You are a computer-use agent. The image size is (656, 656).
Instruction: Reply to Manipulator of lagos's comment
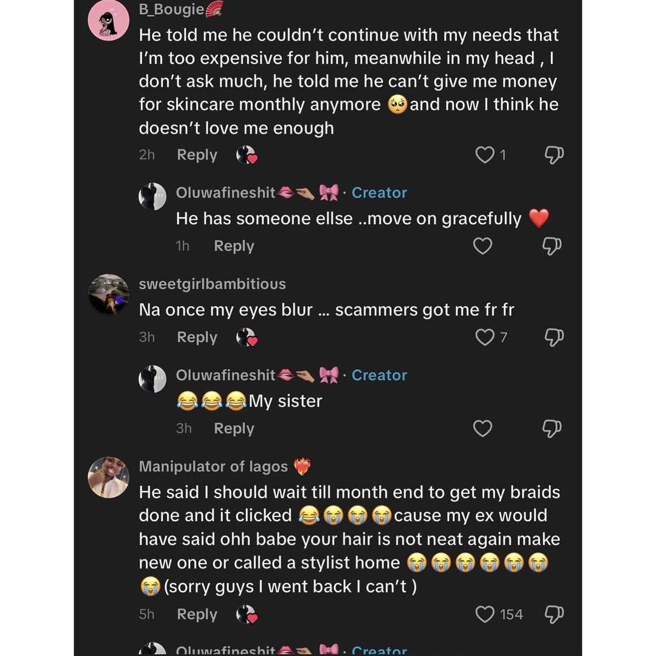197,615
